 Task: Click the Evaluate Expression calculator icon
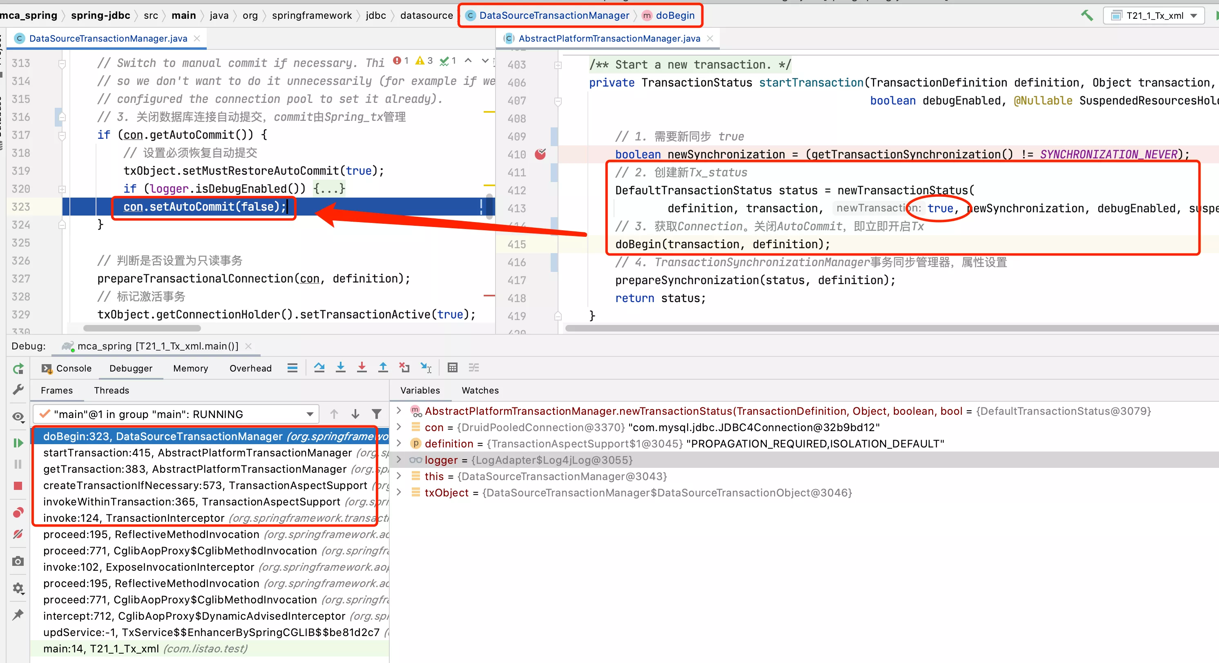pos(452,367)
